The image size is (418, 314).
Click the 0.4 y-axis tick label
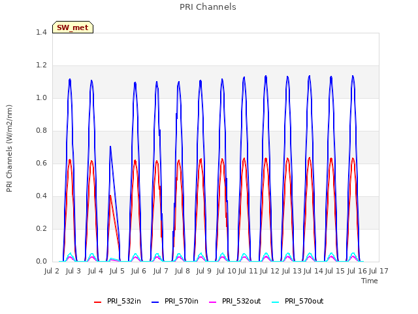(41, 196)
